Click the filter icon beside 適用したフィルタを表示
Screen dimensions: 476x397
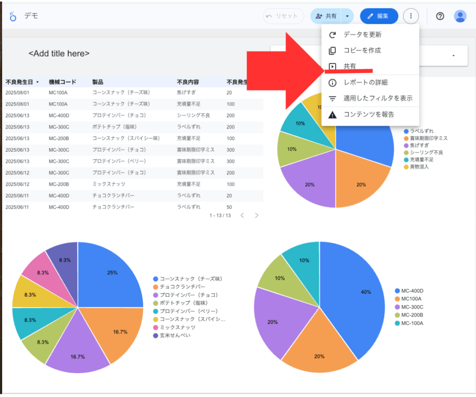332,99
